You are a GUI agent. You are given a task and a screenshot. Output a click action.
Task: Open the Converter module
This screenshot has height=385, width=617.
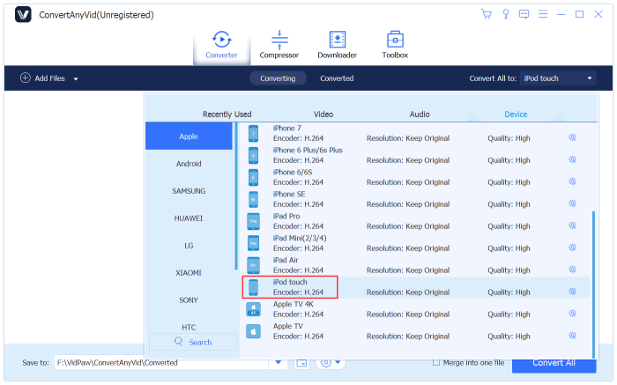tap(221, 45)
